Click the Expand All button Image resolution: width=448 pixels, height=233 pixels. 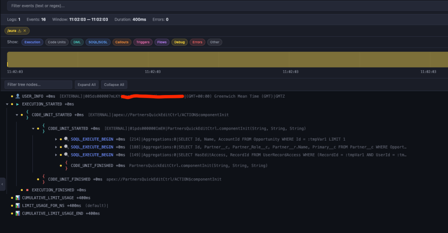click(x=86, y=85)
